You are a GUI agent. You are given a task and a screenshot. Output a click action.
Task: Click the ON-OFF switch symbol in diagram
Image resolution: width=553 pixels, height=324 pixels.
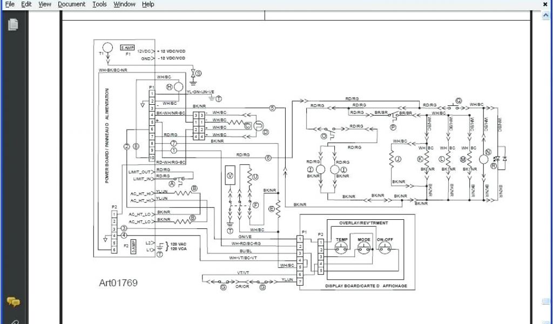tap(385, 247)
